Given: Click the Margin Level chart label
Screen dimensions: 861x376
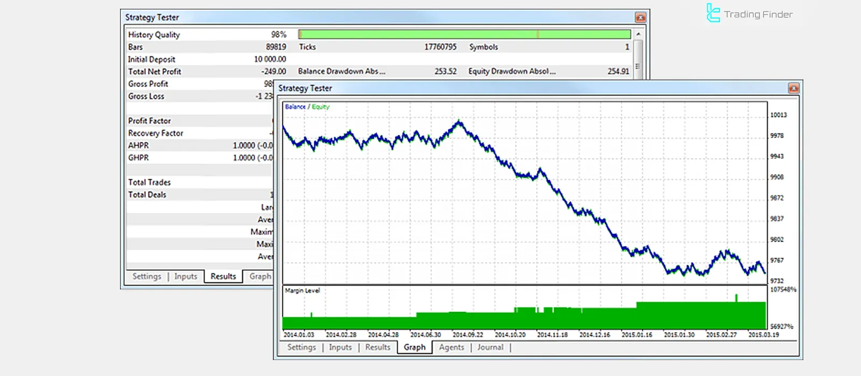Looking at the screenshot, I should 302,291.
